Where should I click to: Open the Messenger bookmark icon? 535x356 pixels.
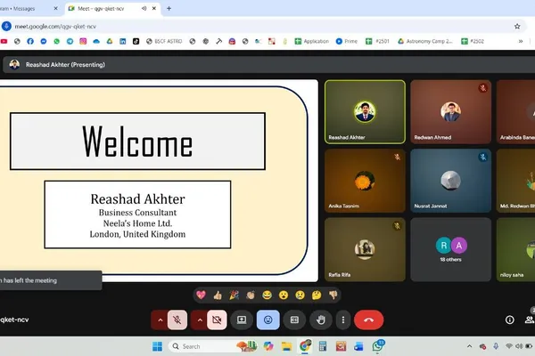[x=44, y=41]
